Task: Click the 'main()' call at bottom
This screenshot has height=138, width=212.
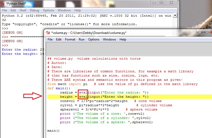Action: pyautogui.click(x=53, y=131)
